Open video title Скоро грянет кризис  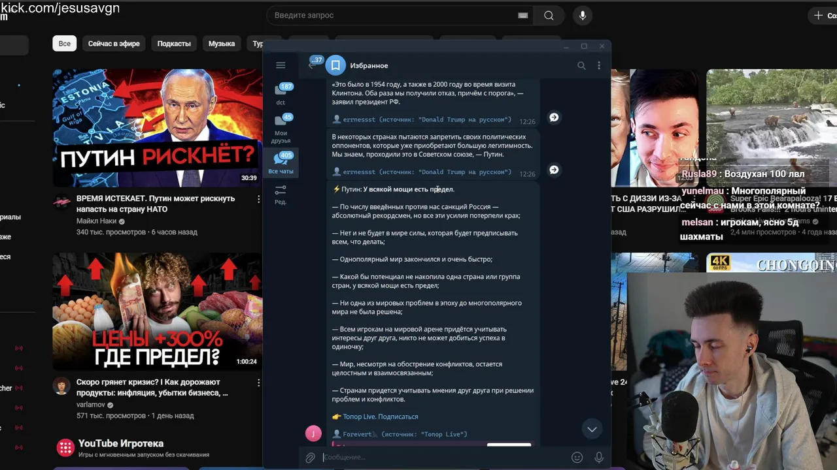pyautogui.click(x=152, y=387)
